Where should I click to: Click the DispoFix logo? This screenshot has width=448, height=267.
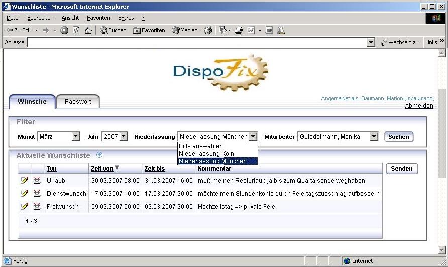(220, 72)
